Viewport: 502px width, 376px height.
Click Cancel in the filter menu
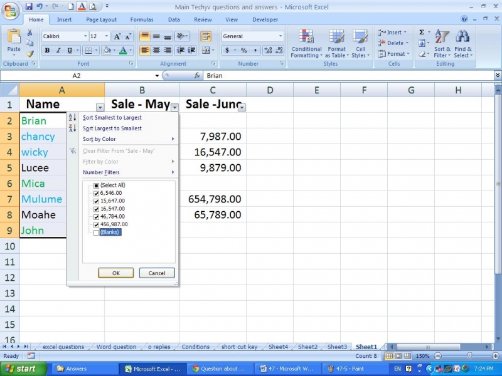point(157,273)
